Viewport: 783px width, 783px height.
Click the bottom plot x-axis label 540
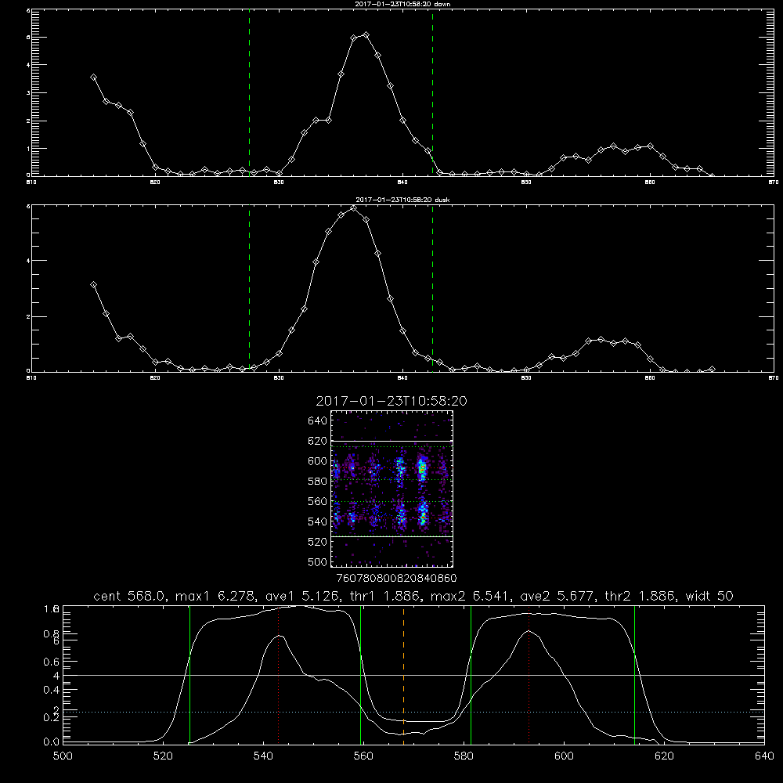[x=263, y=756]
